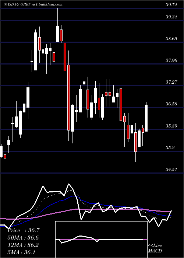
Task: Click the 37.27 price axis label
Action: [171, 82]
